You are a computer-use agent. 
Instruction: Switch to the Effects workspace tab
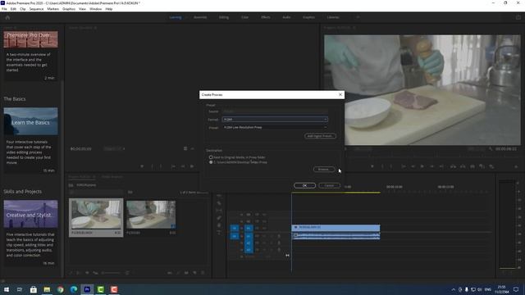[x=266, y=17]
